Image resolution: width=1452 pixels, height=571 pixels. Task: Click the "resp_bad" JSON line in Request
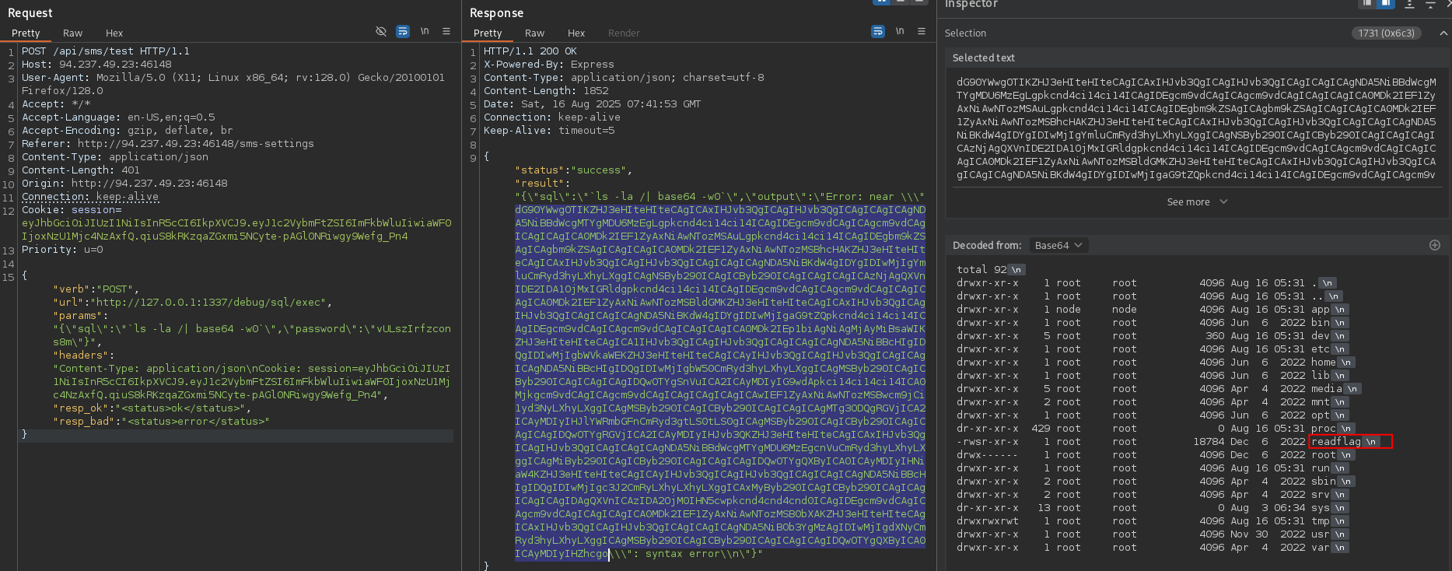click(161, 422)
